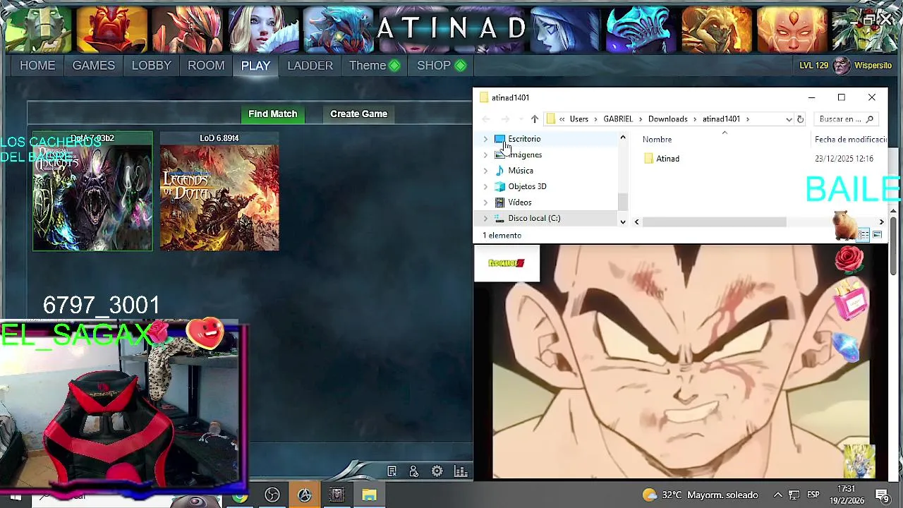The image size is (903, 508).
Task: Open the Atinad settings gear icon
Action: point(437,471)
